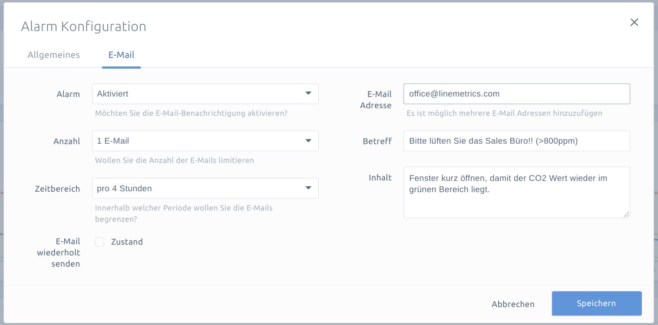The width and height of the screenshot is (658, 325).
Task: Click hint text about mehrere E-Mail Adressen
Action: (504, 113)
